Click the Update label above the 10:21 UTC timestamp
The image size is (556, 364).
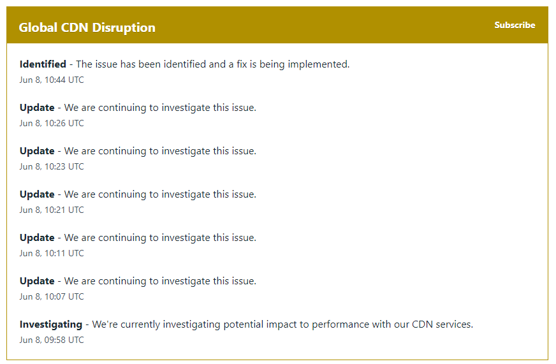[37, 194]
